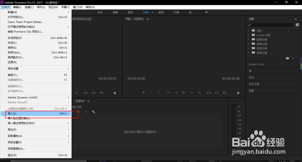This screenshot has height=162, width=302.
Task: Choose 另存为(A)... menu entry
Action: [x=36, y=53]
